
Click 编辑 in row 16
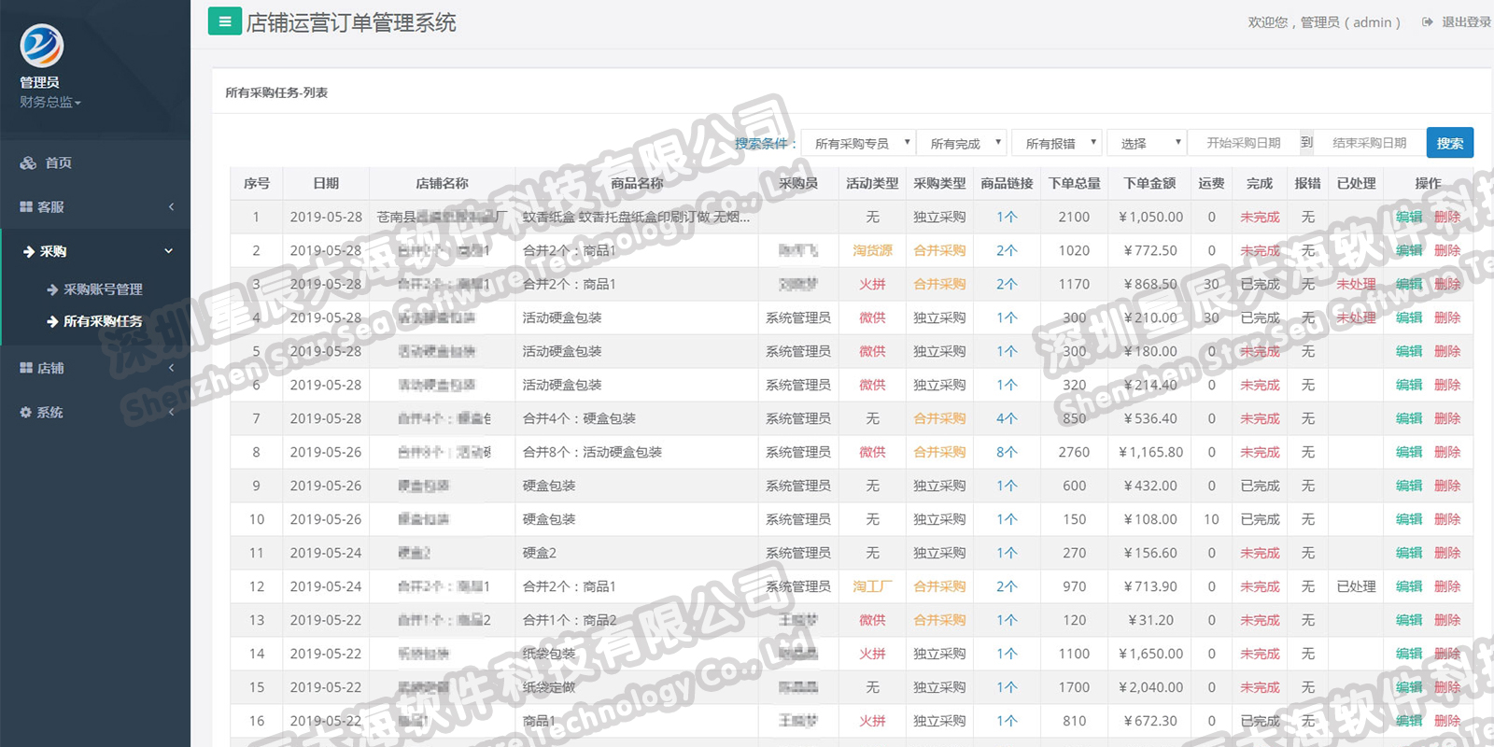pos(1409,721)
